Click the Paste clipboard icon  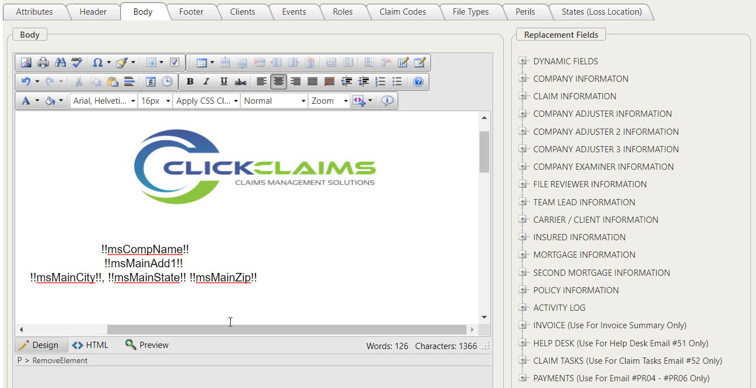click(x=112, y=82)
